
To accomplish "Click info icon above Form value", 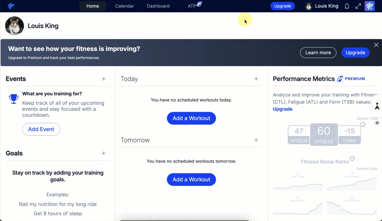I will [x=363, y=125].
